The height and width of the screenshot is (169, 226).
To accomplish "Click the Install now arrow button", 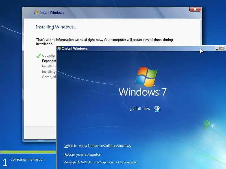I will [x=157, y=109].
